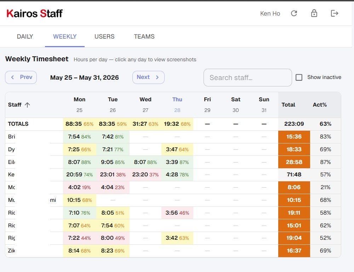Open Monday cell 20:59 74%
Image resolution: width=354 pixels, height=272 pixels.
(79, 175)
